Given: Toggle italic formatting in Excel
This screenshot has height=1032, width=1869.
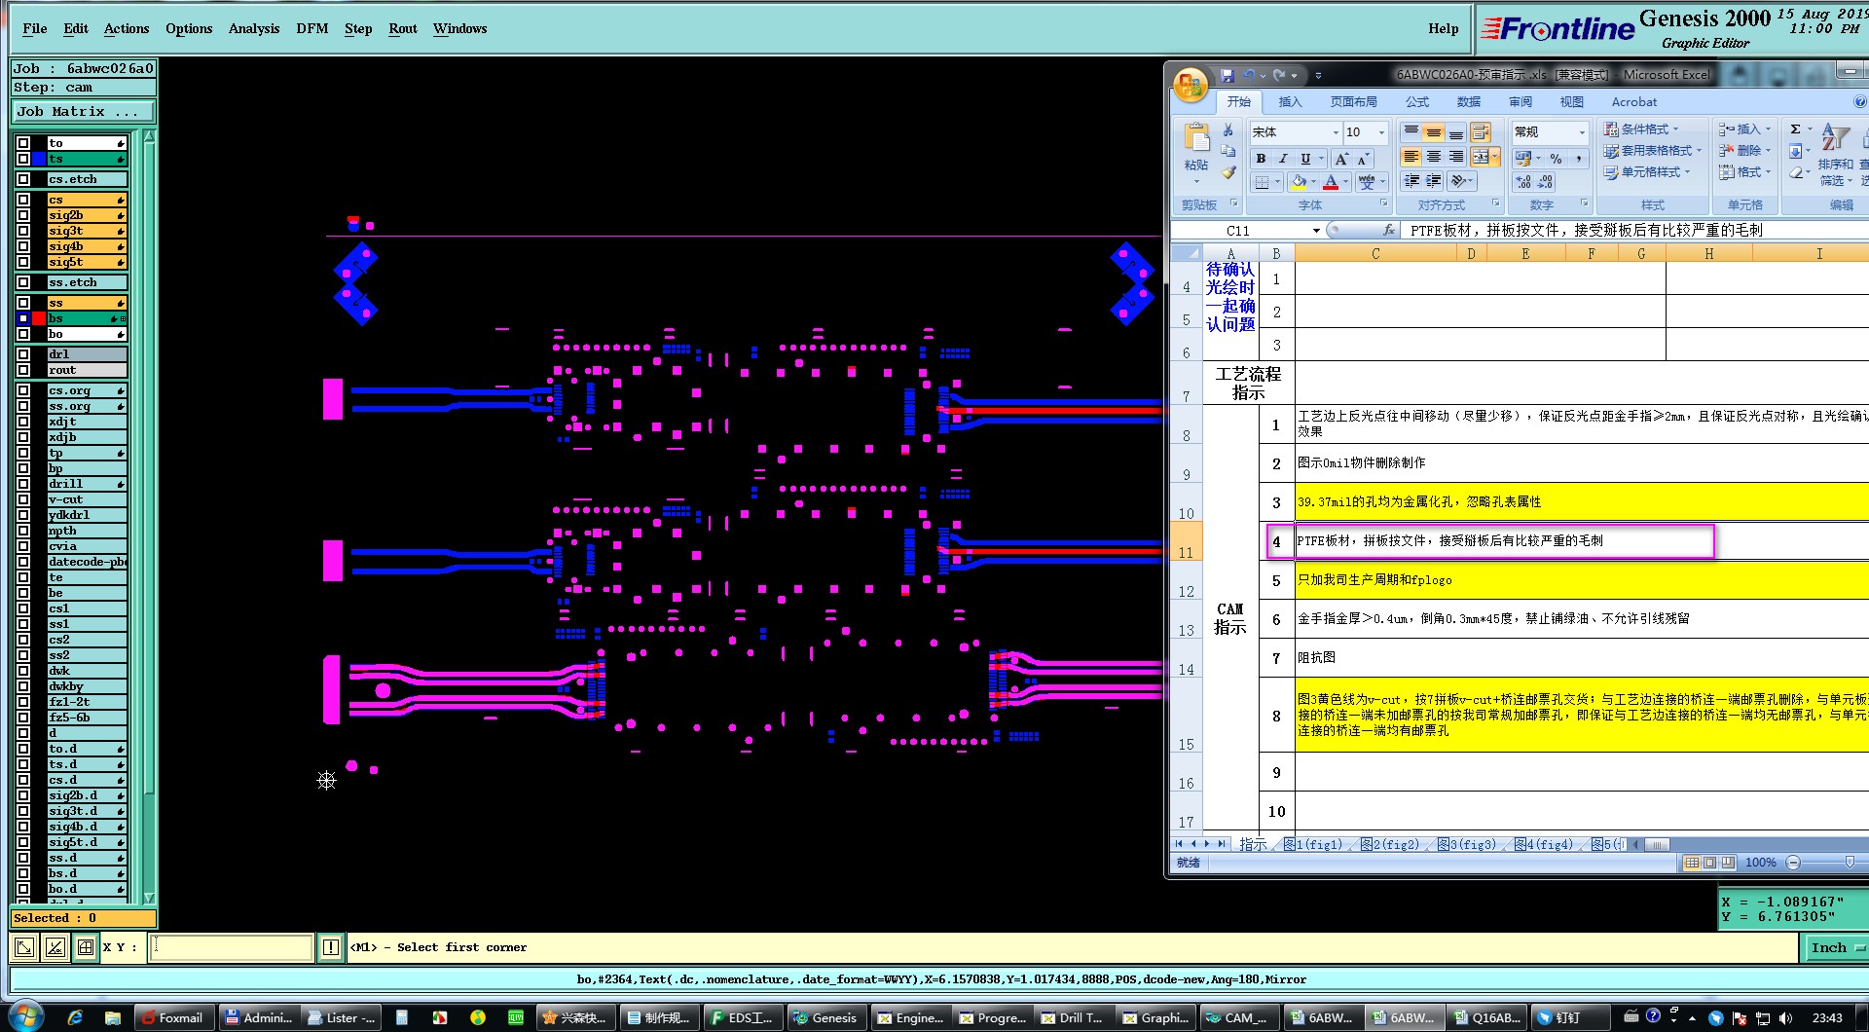Looking at the screenshot, I should pyautogui.click(x=1283, y=159).
